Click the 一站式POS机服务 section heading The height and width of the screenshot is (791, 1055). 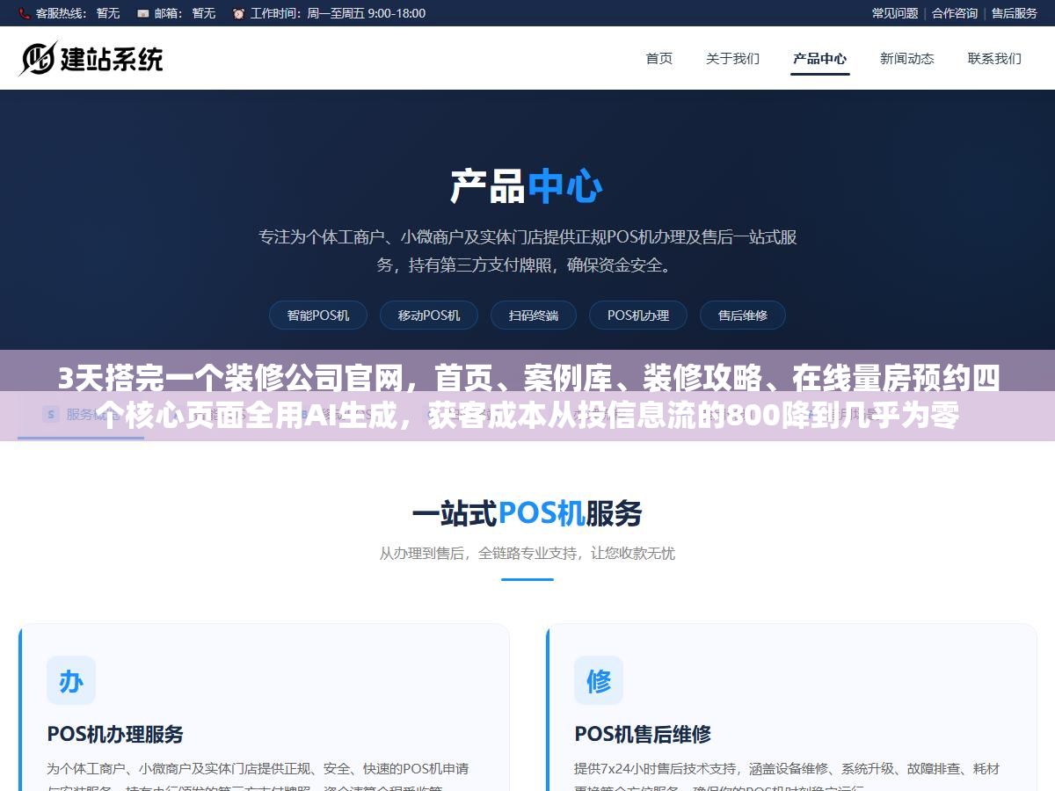pos(527,513)
